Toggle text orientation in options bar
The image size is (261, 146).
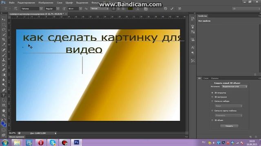click(15, 9)
